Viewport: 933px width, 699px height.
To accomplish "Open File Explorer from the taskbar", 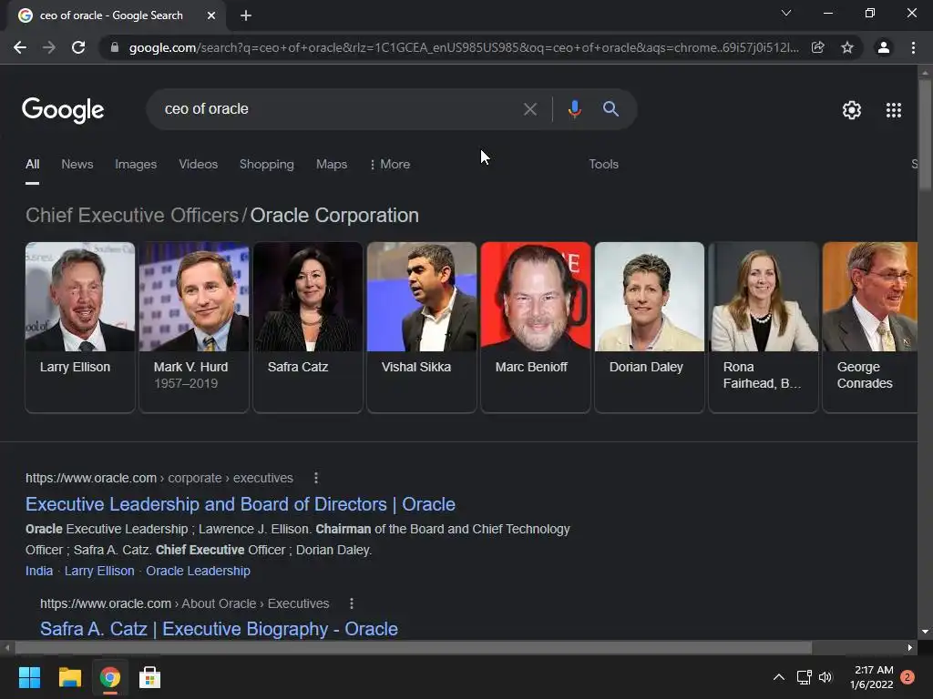I will [x=69, y=677].
